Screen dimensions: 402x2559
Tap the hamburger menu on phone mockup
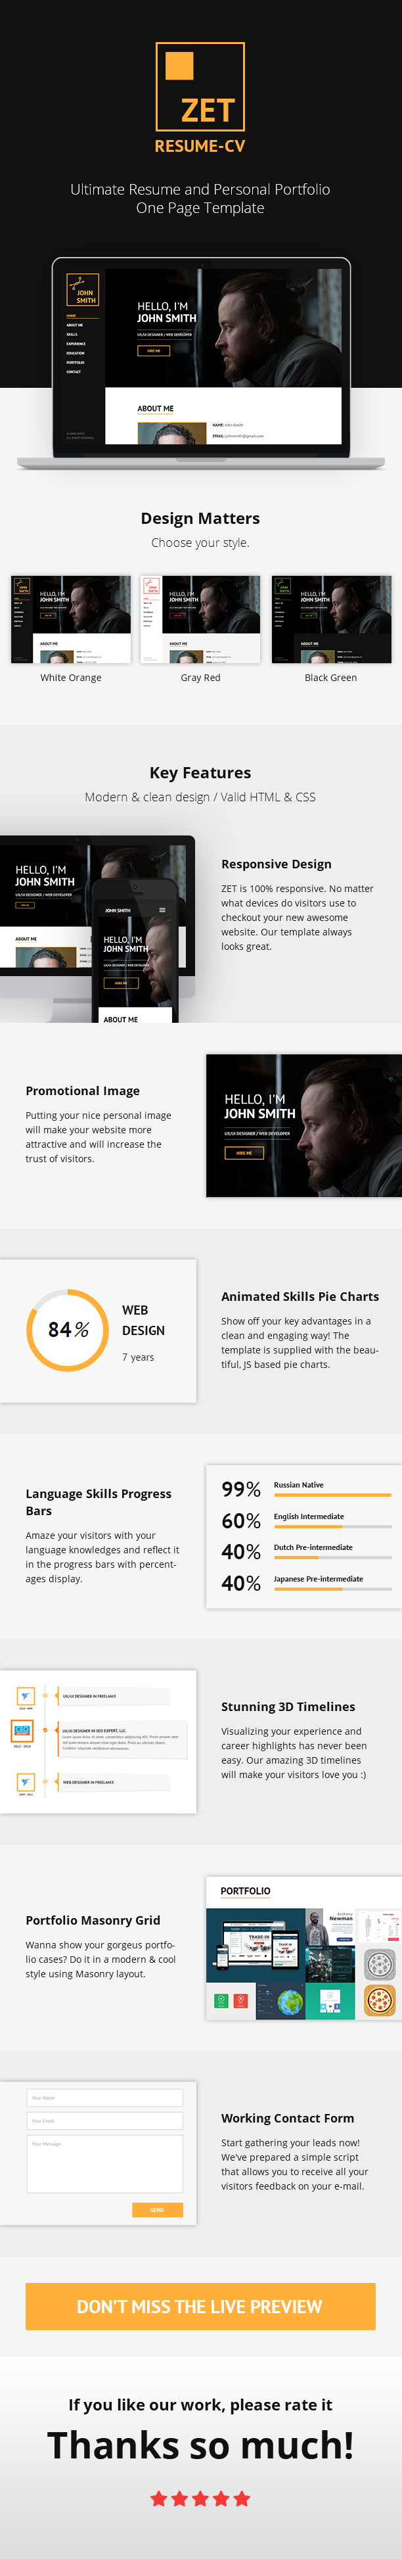point(163,909)
